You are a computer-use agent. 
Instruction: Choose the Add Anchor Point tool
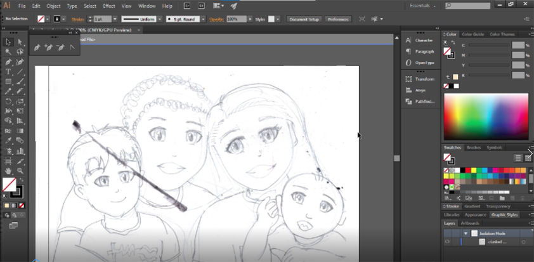click(x=48, y=47)
